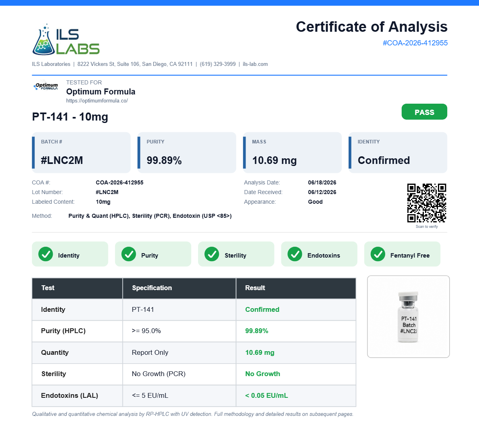Open the PT-141 vial photo thumbnail
Image resolution: width=479 pixels, height=442 pixels.
click(x=409, y=317)
